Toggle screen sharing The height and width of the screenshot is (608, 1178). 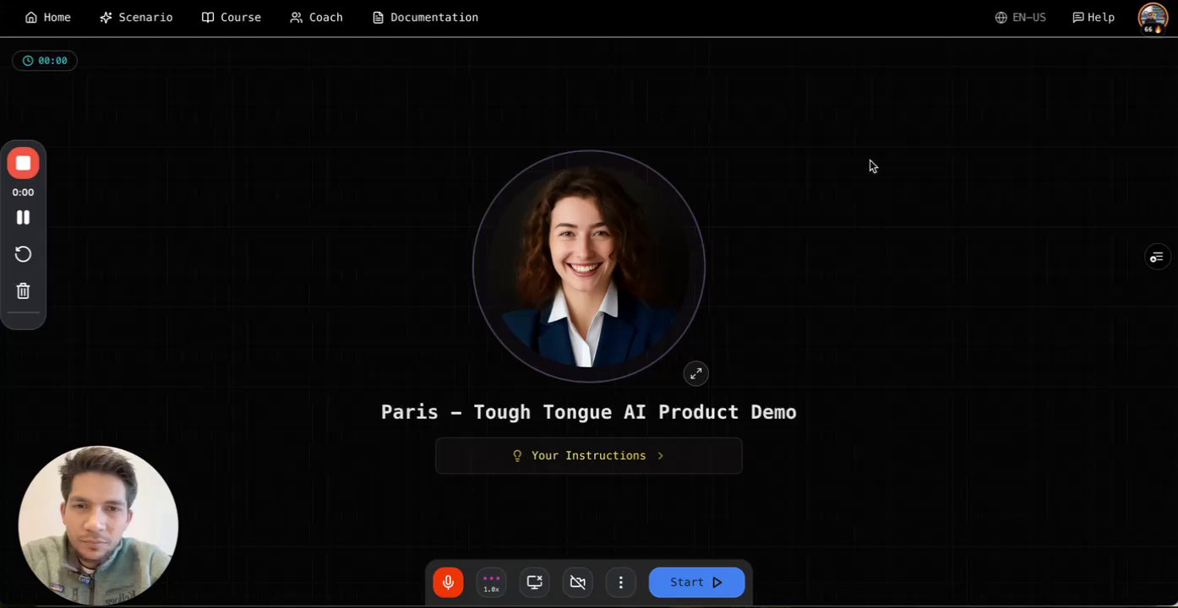point(534,582)
